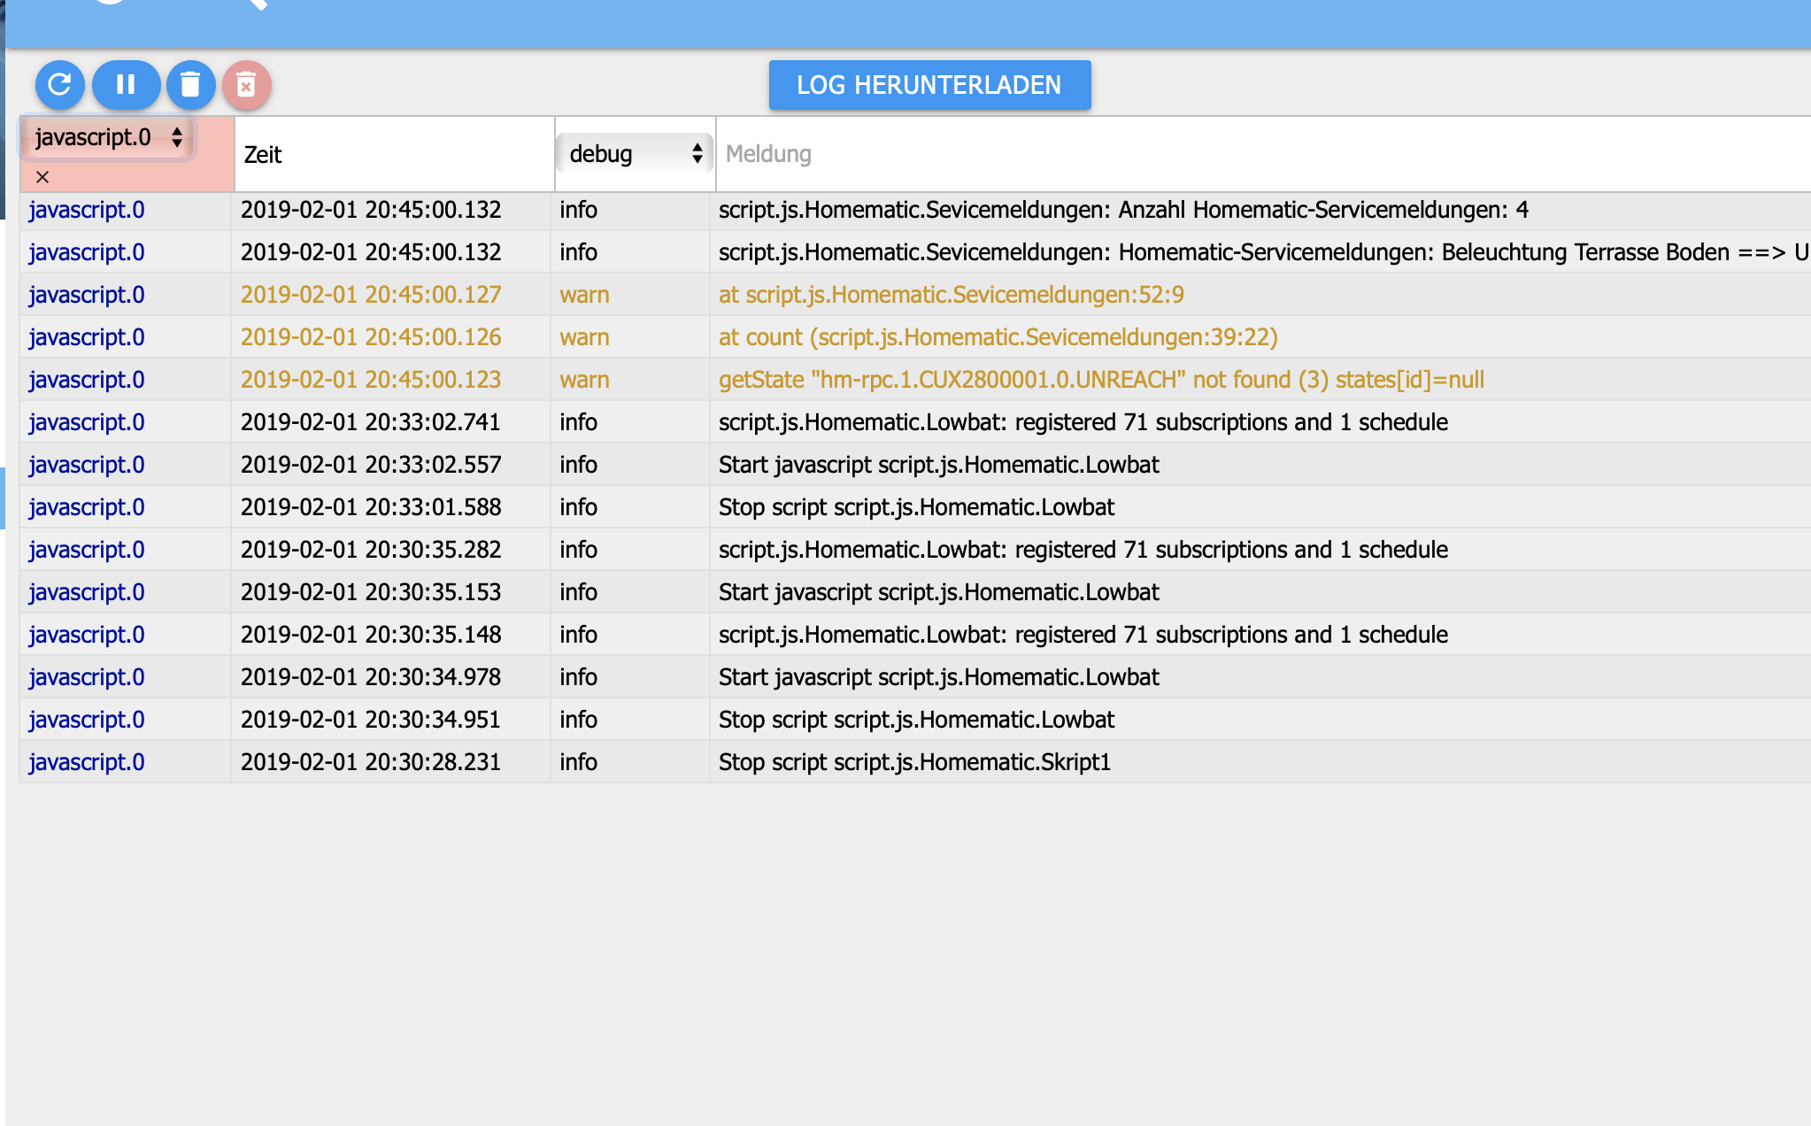Click the Beleuchtung Terrasse Boden message
Image resolution: width=1811 pixels, height=1126 pixels.
[1263, 252]
